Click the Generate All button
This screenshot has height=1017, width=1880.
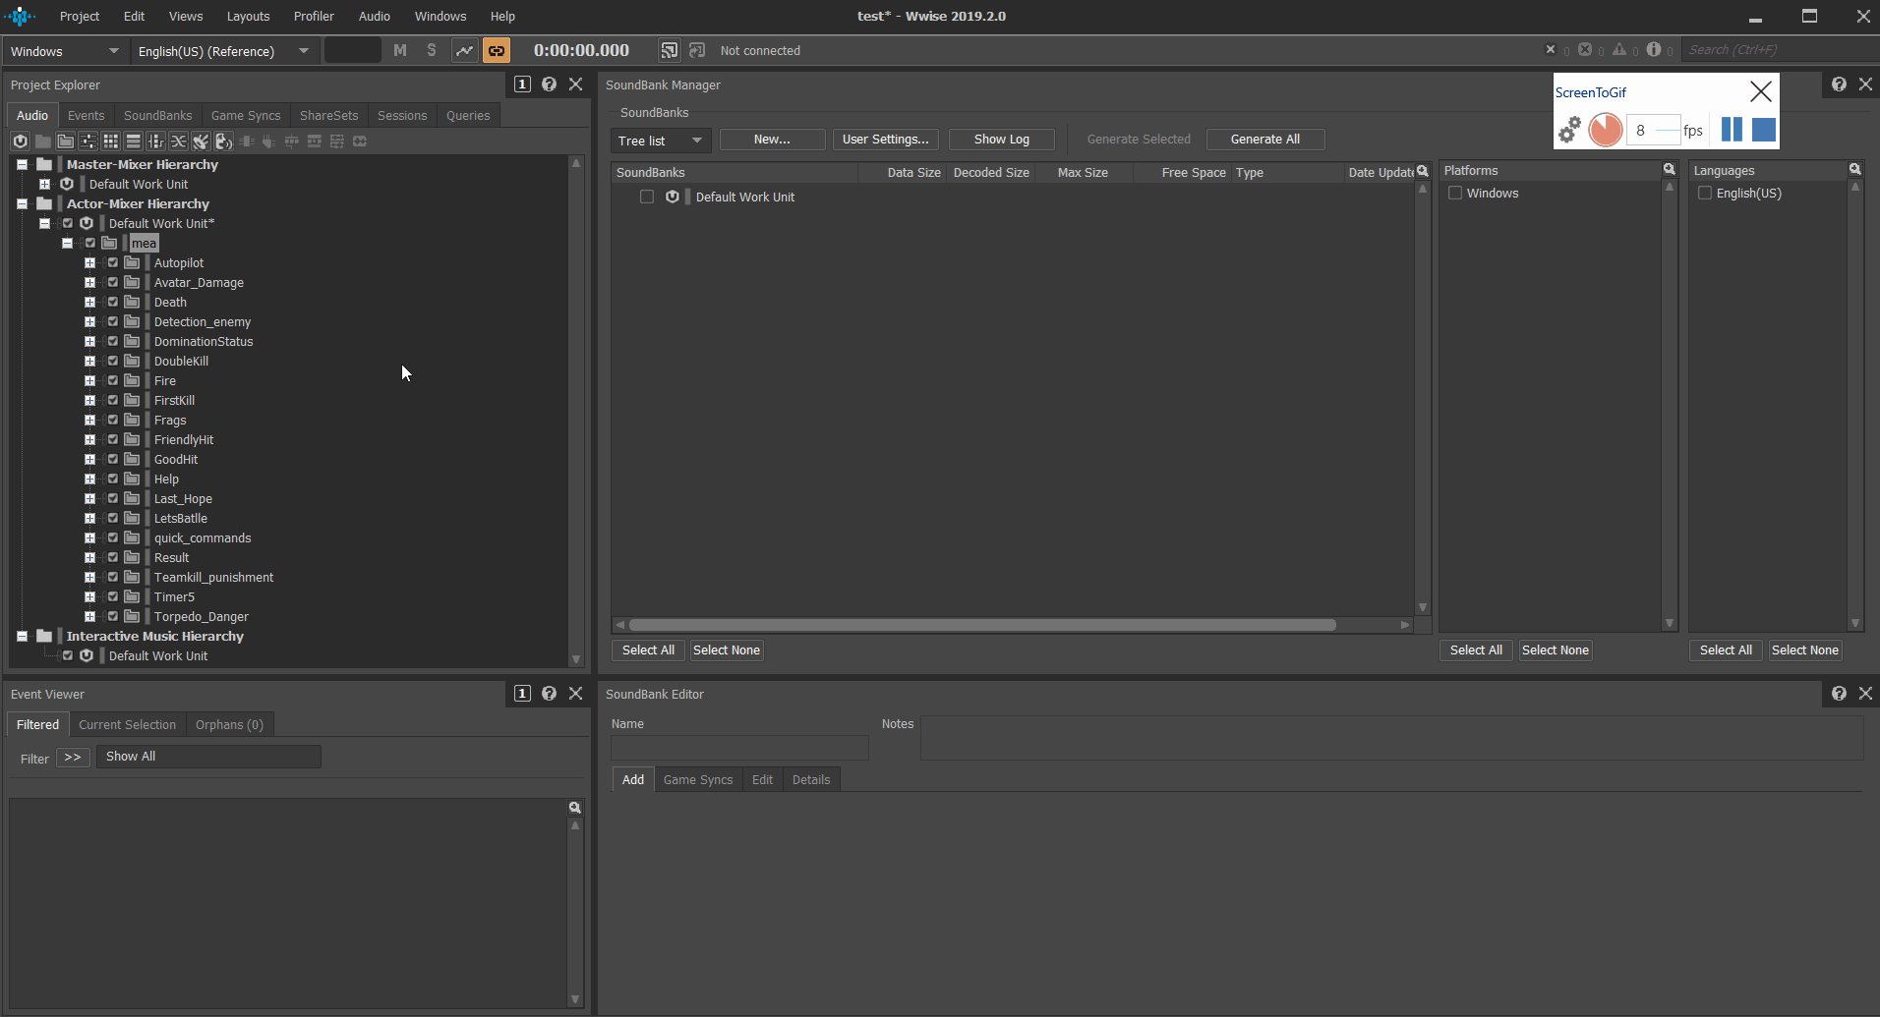(x=1264, y=140)
